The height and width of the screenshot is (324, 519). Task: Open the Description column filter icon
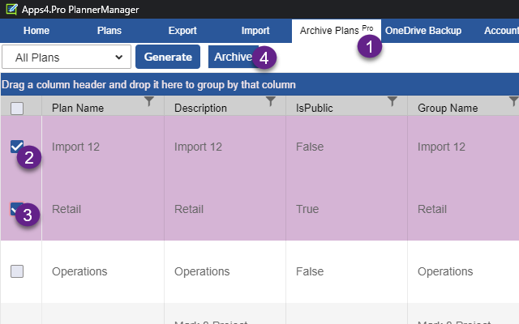(x=271, y=101)
